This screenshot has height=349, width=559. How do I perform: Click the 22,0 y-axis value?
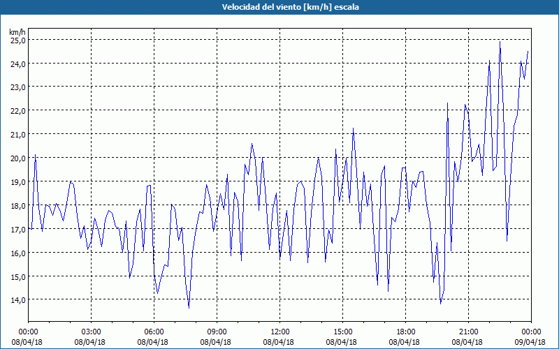(x=17, y=111)
